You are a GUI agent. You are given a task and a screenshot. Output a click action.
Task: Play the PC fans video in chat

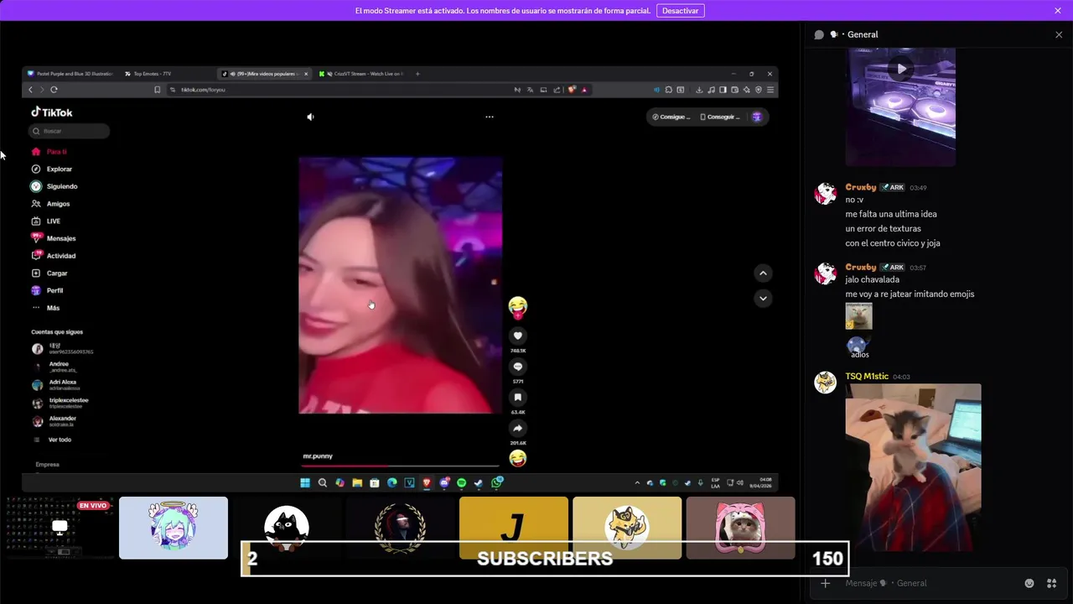(900, 69)
